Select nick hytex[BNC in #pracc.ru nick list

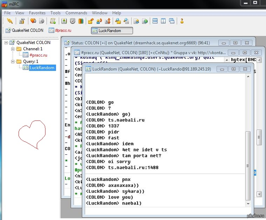(244, 60)
